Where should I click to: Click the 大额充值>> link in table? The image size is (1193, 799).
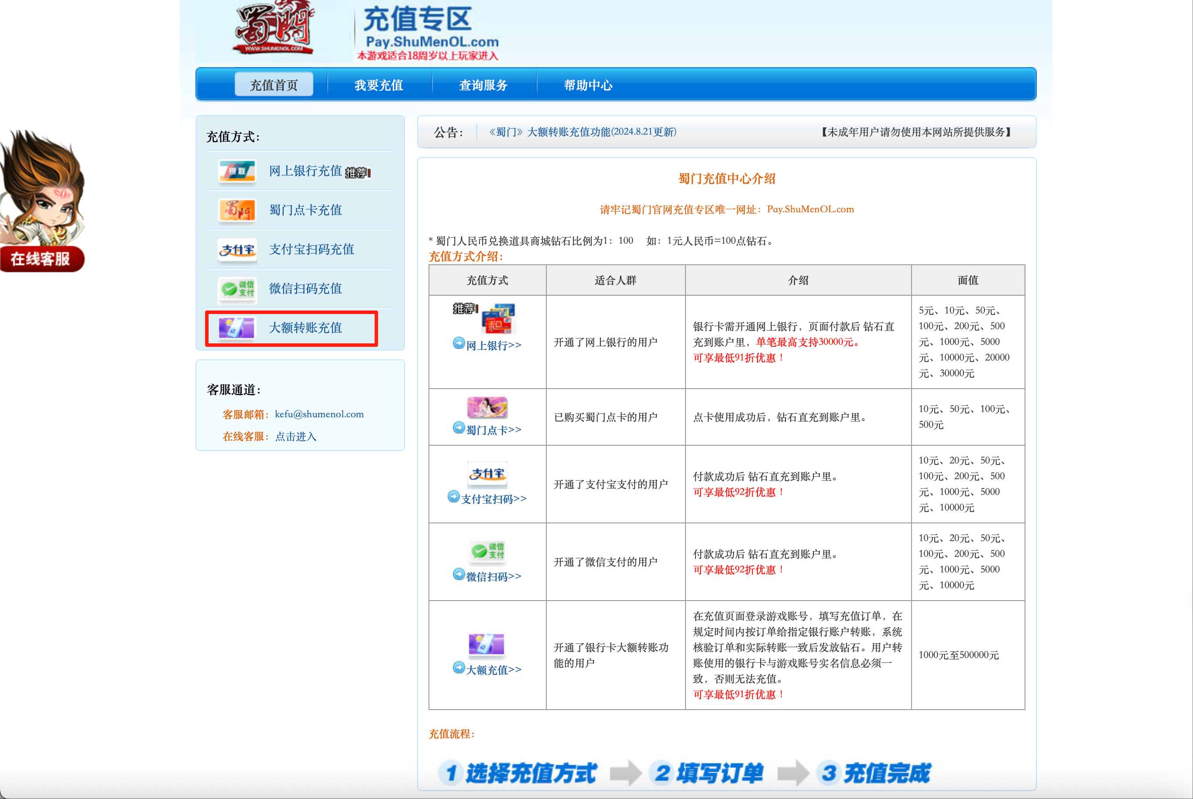[494, 670]
